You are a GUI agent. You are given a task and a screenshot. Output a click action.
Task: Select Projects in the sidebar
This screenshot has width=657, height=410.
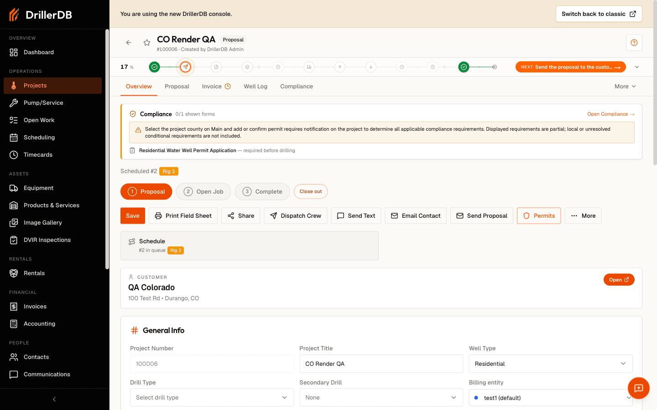[52, 86]
